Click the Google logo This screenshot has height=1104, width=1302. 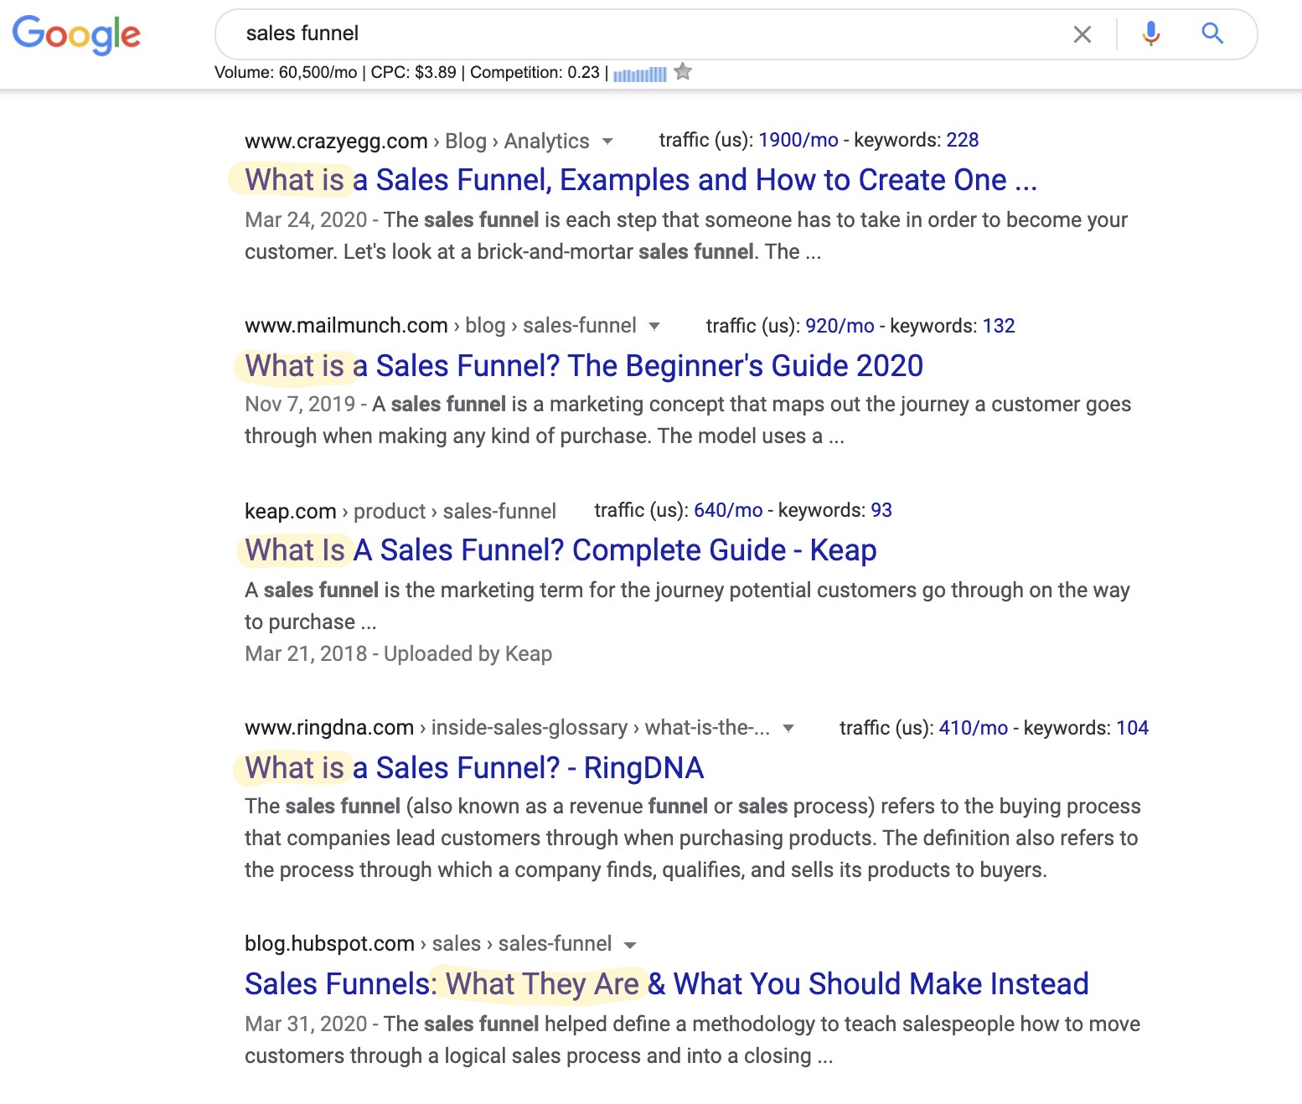76,34
